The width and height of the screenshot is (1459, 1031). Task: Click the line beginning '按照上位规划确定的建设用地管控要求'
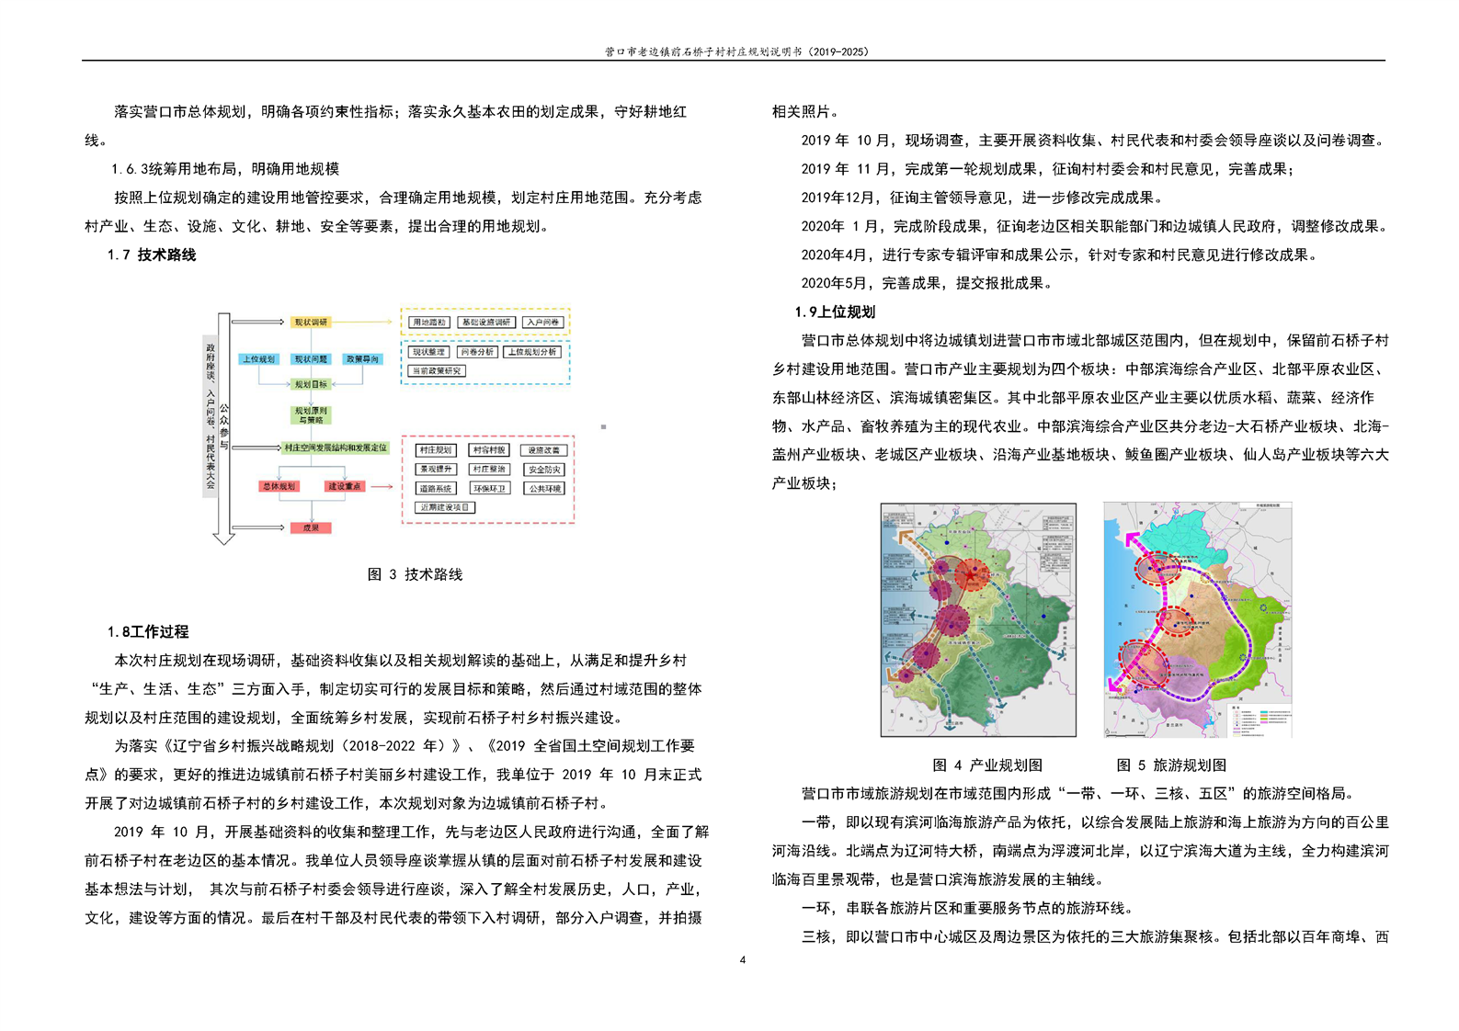tap(407, 198)
